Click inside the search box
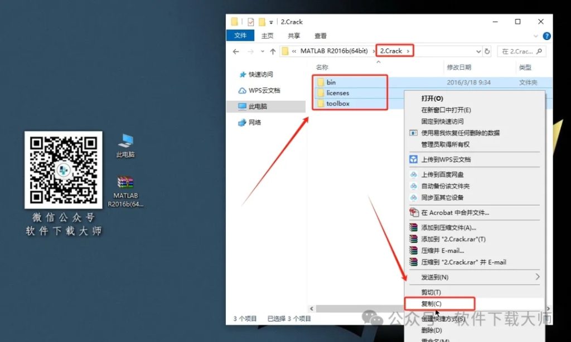The height and width of the screenshot is (342, 571). (520, 51)
